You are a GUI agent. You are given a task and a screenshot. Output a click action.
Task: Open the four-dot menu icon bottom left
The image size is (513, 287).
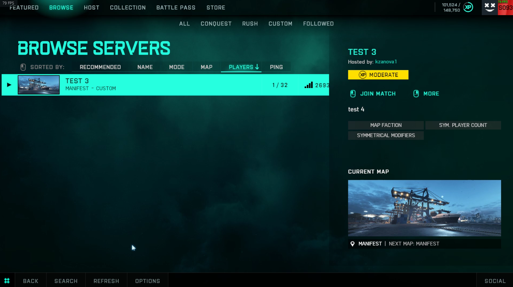(7, 281)
